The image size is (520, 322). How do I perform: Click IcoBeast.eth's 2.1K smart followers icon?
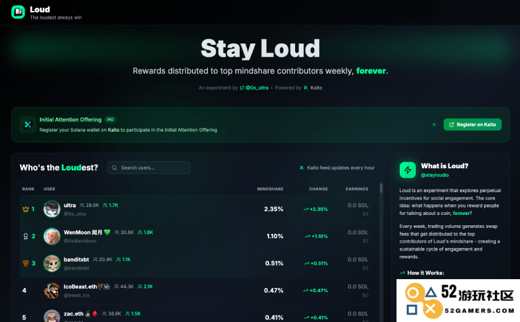click(140, 286)
